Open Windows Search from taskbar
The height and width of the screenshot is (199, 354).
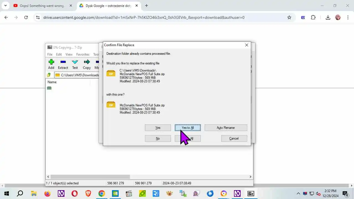(x=20, y=193)
